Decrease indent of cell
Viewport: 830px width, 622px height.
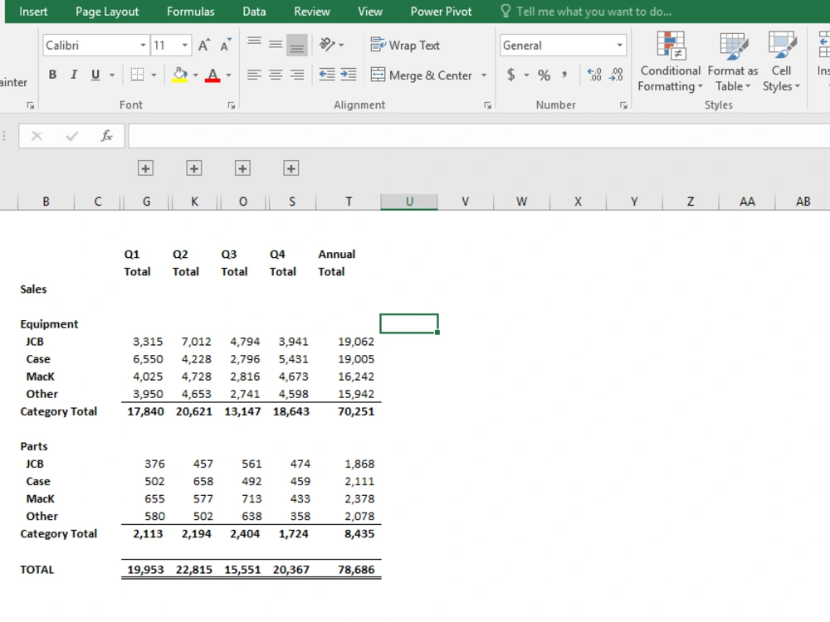tap(327, 75)
